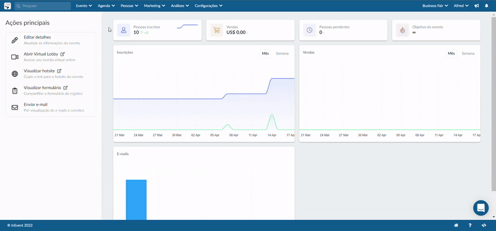This screenshot has width=496, height=231.
Task: Open the Análises menu
Action: click(x=180, y=6)
